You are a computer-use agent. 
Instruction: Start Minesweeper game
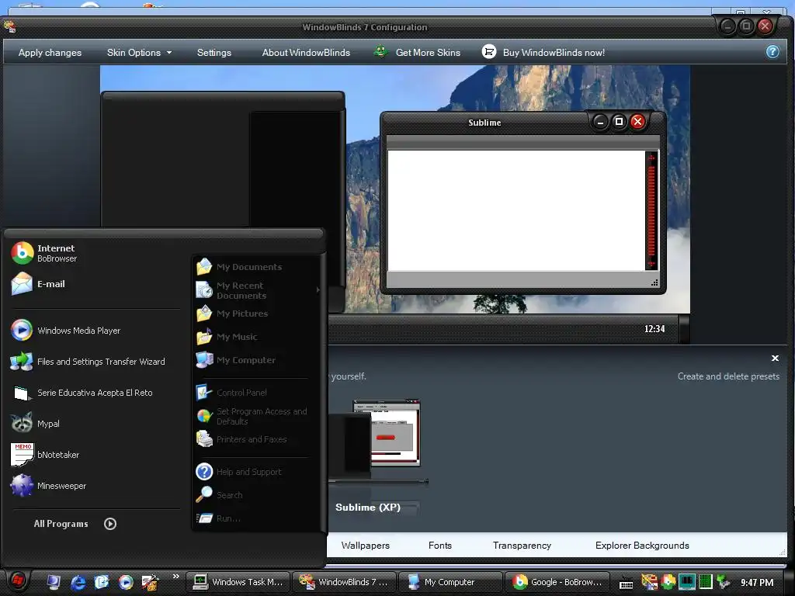pyautogui.click(x=48, y=486)
